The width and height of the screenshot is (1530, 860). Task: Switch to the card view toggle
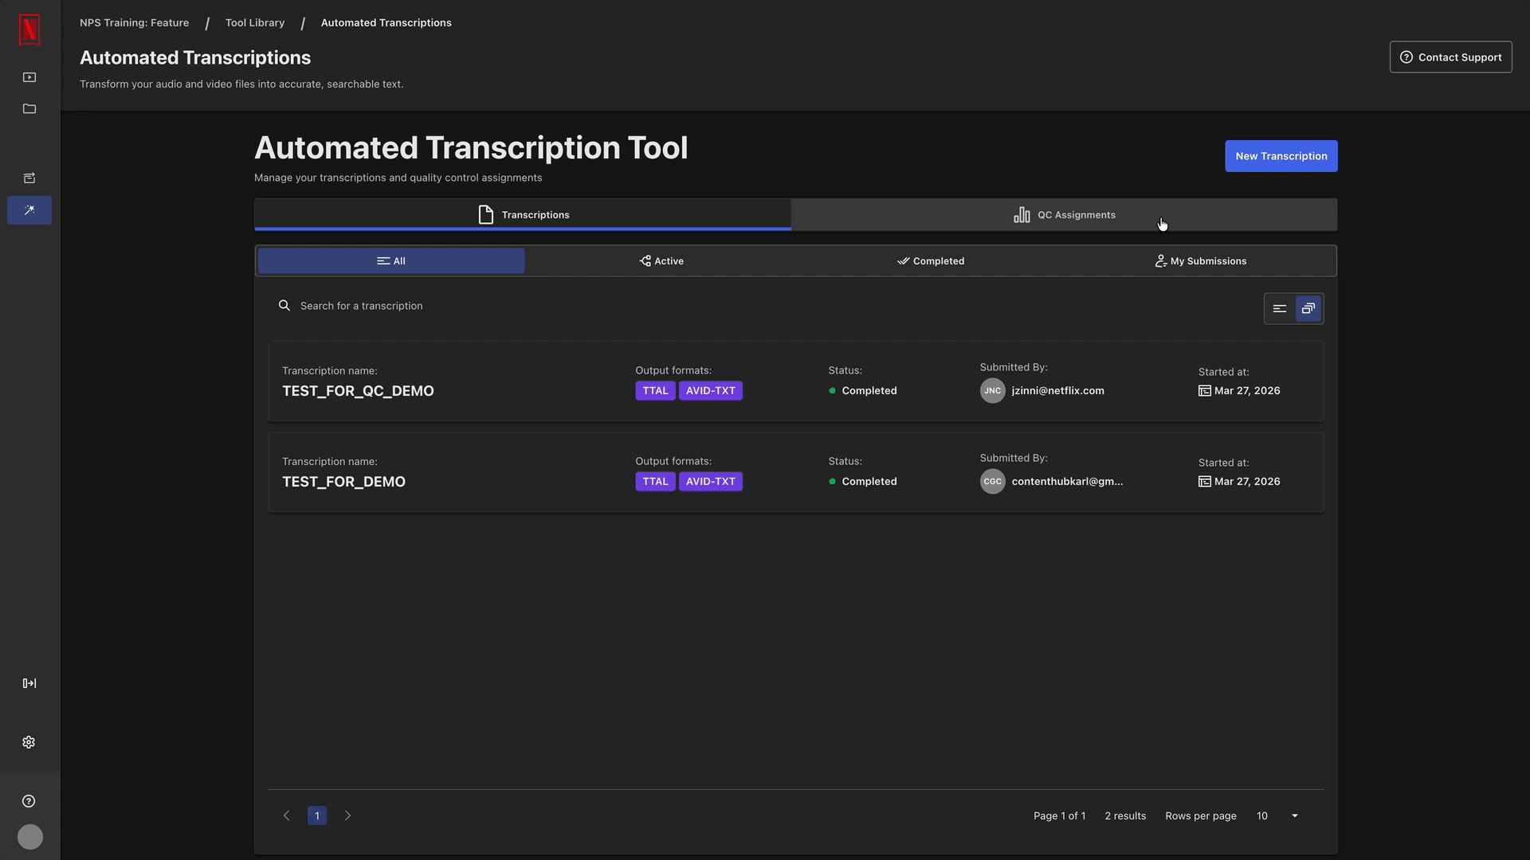click(1308, 309)
